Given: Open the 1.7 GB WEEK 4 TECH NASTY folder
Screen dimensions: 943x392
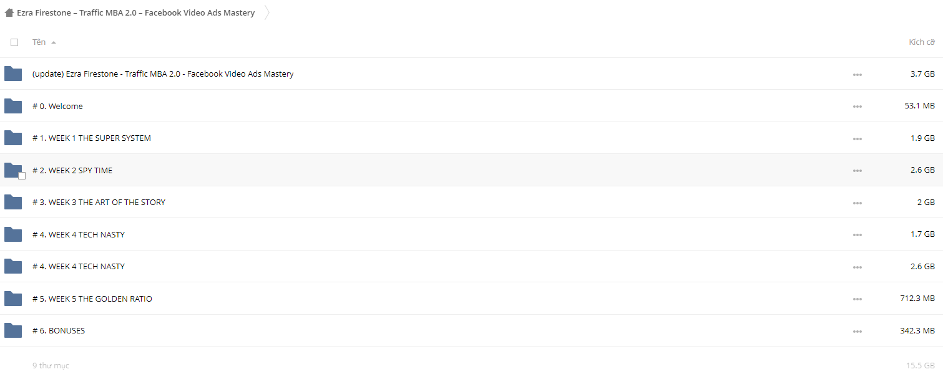Looking at the screenshot, I should tap(79, 234).
